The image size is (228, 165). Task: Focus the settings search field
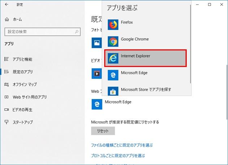pyautogui.click(x=42, y=32)
